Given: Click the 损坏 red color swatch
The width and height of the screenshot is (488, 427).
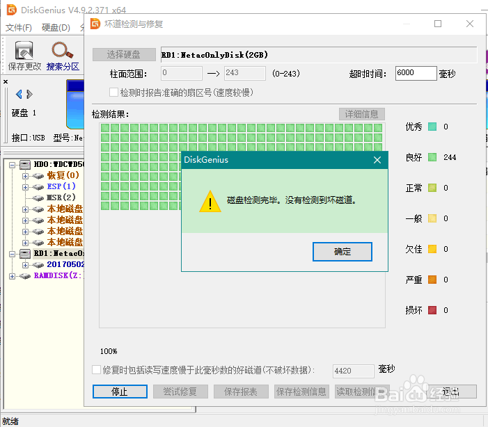Looking at the screenshot, I should (x=432, y=310).
